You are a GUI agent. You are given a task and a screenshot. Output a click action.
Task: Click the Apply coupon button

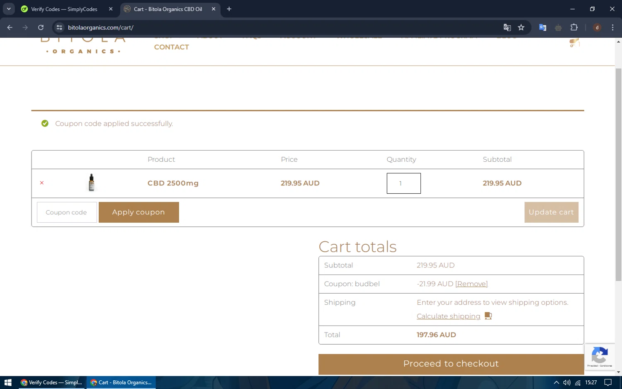[x=138, y=212]
